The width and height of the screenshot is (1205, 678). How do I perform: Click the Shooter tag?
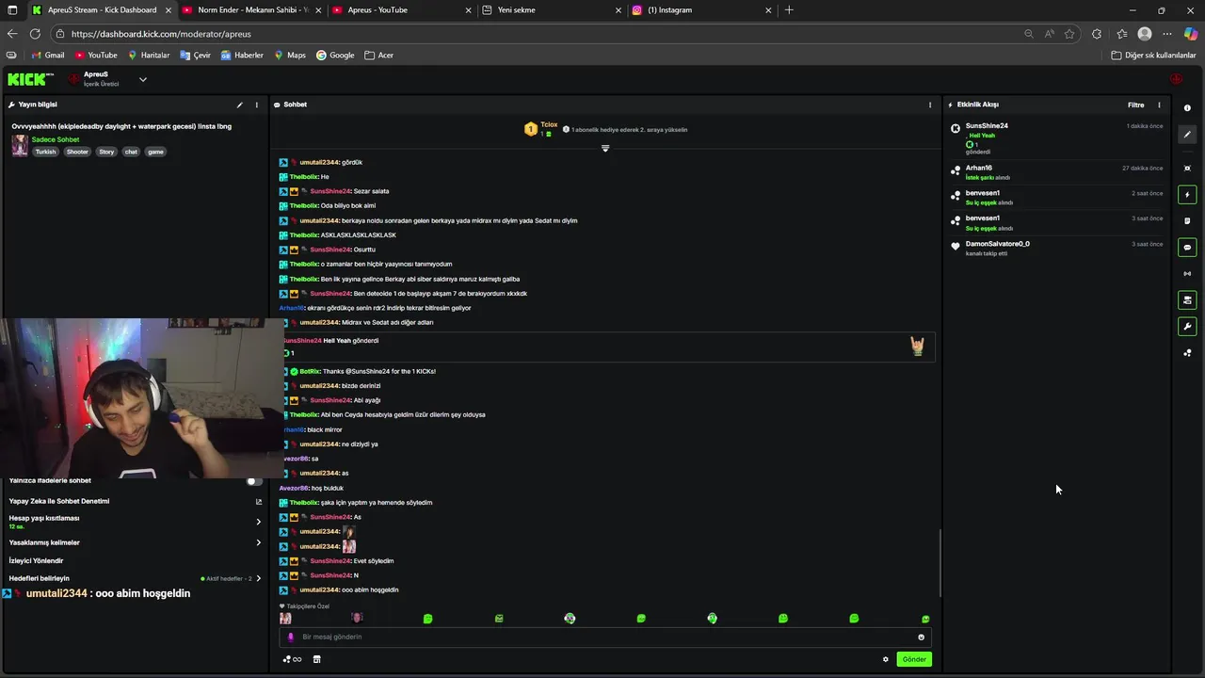tap(77, 152)
